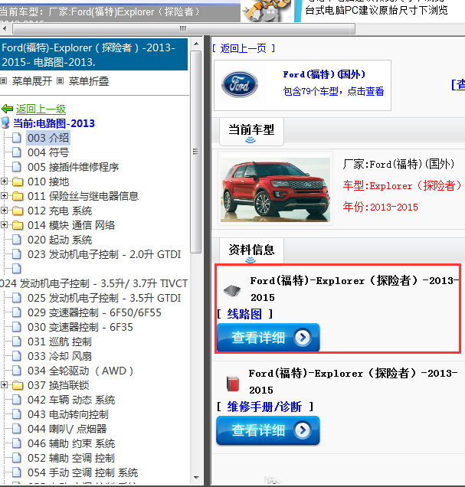Expand the 037 换挡联锁 tree node
This screenshot has height=487, width=465.
point(5,385)
